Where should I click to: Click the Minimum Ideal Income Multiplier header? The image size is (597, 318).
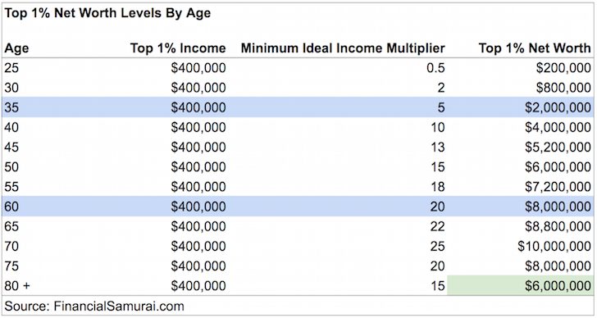[343, 48]
